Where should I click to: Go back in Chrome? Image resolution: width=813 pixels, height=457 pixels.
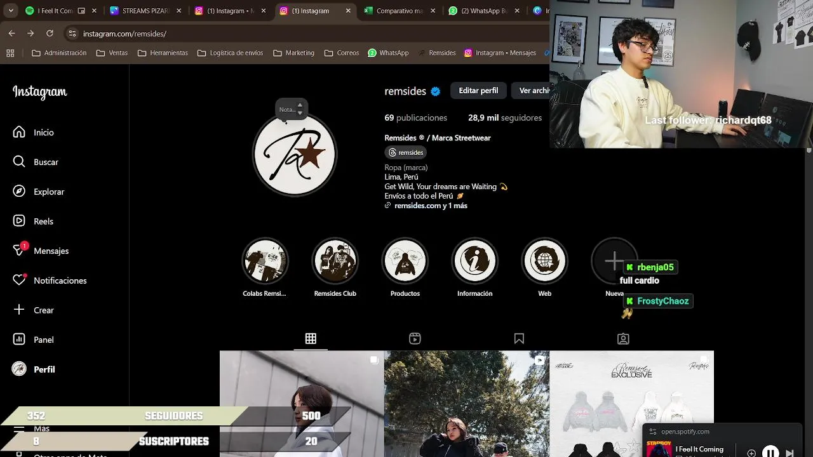click(x=12, y=34)
